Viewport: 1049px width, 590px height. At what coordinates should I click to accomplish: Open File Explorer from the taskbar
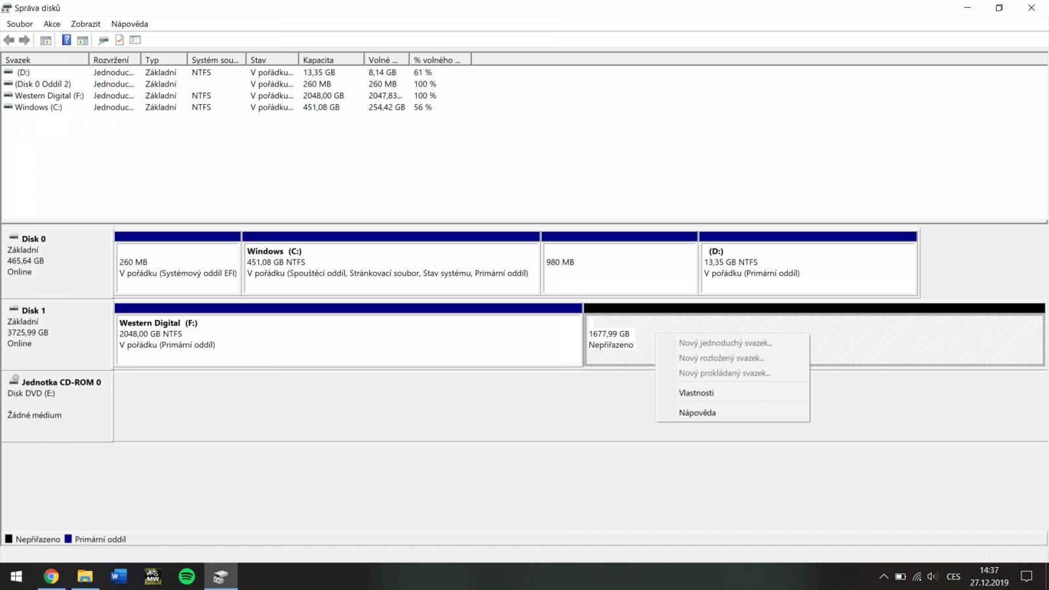[85, 576]
